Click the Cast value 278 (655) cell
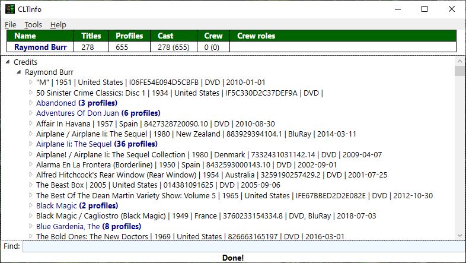466x263 pixels. (x=174, y=47)
